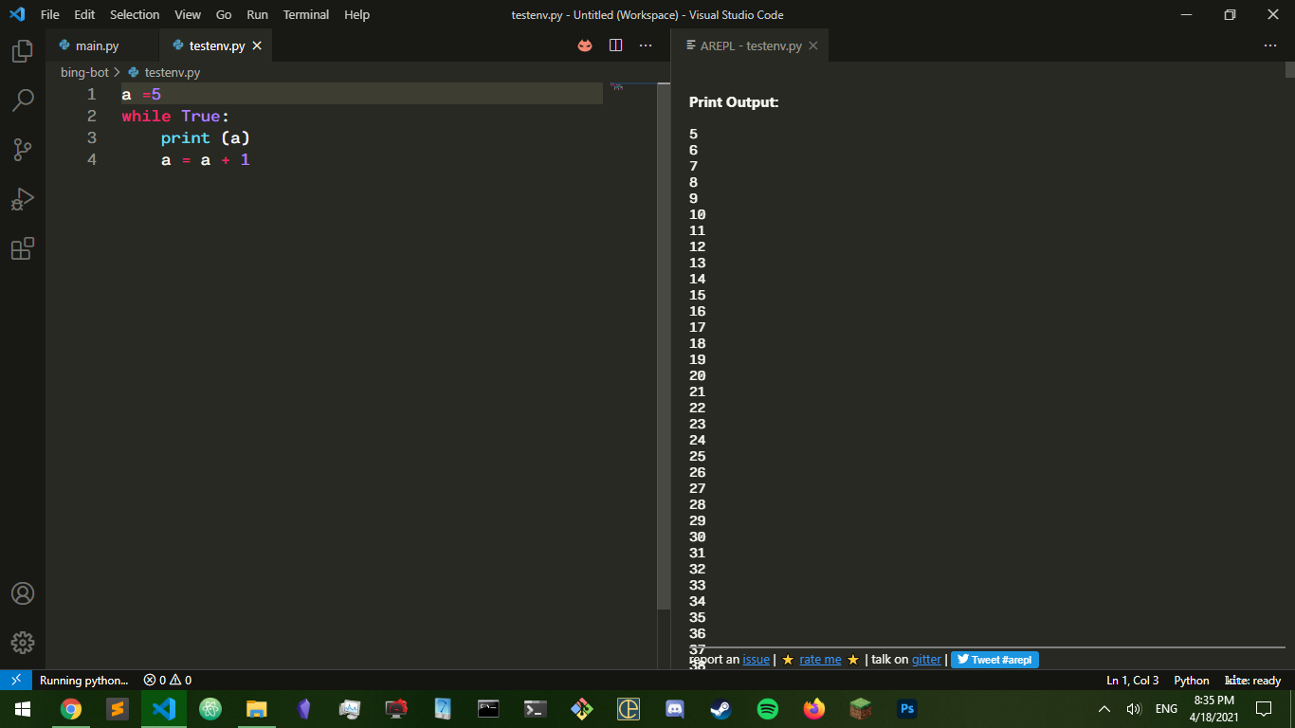Click the errors and warnings status icon
Image resolution: width=1295 pixels, height=728 pixels.
169,680
